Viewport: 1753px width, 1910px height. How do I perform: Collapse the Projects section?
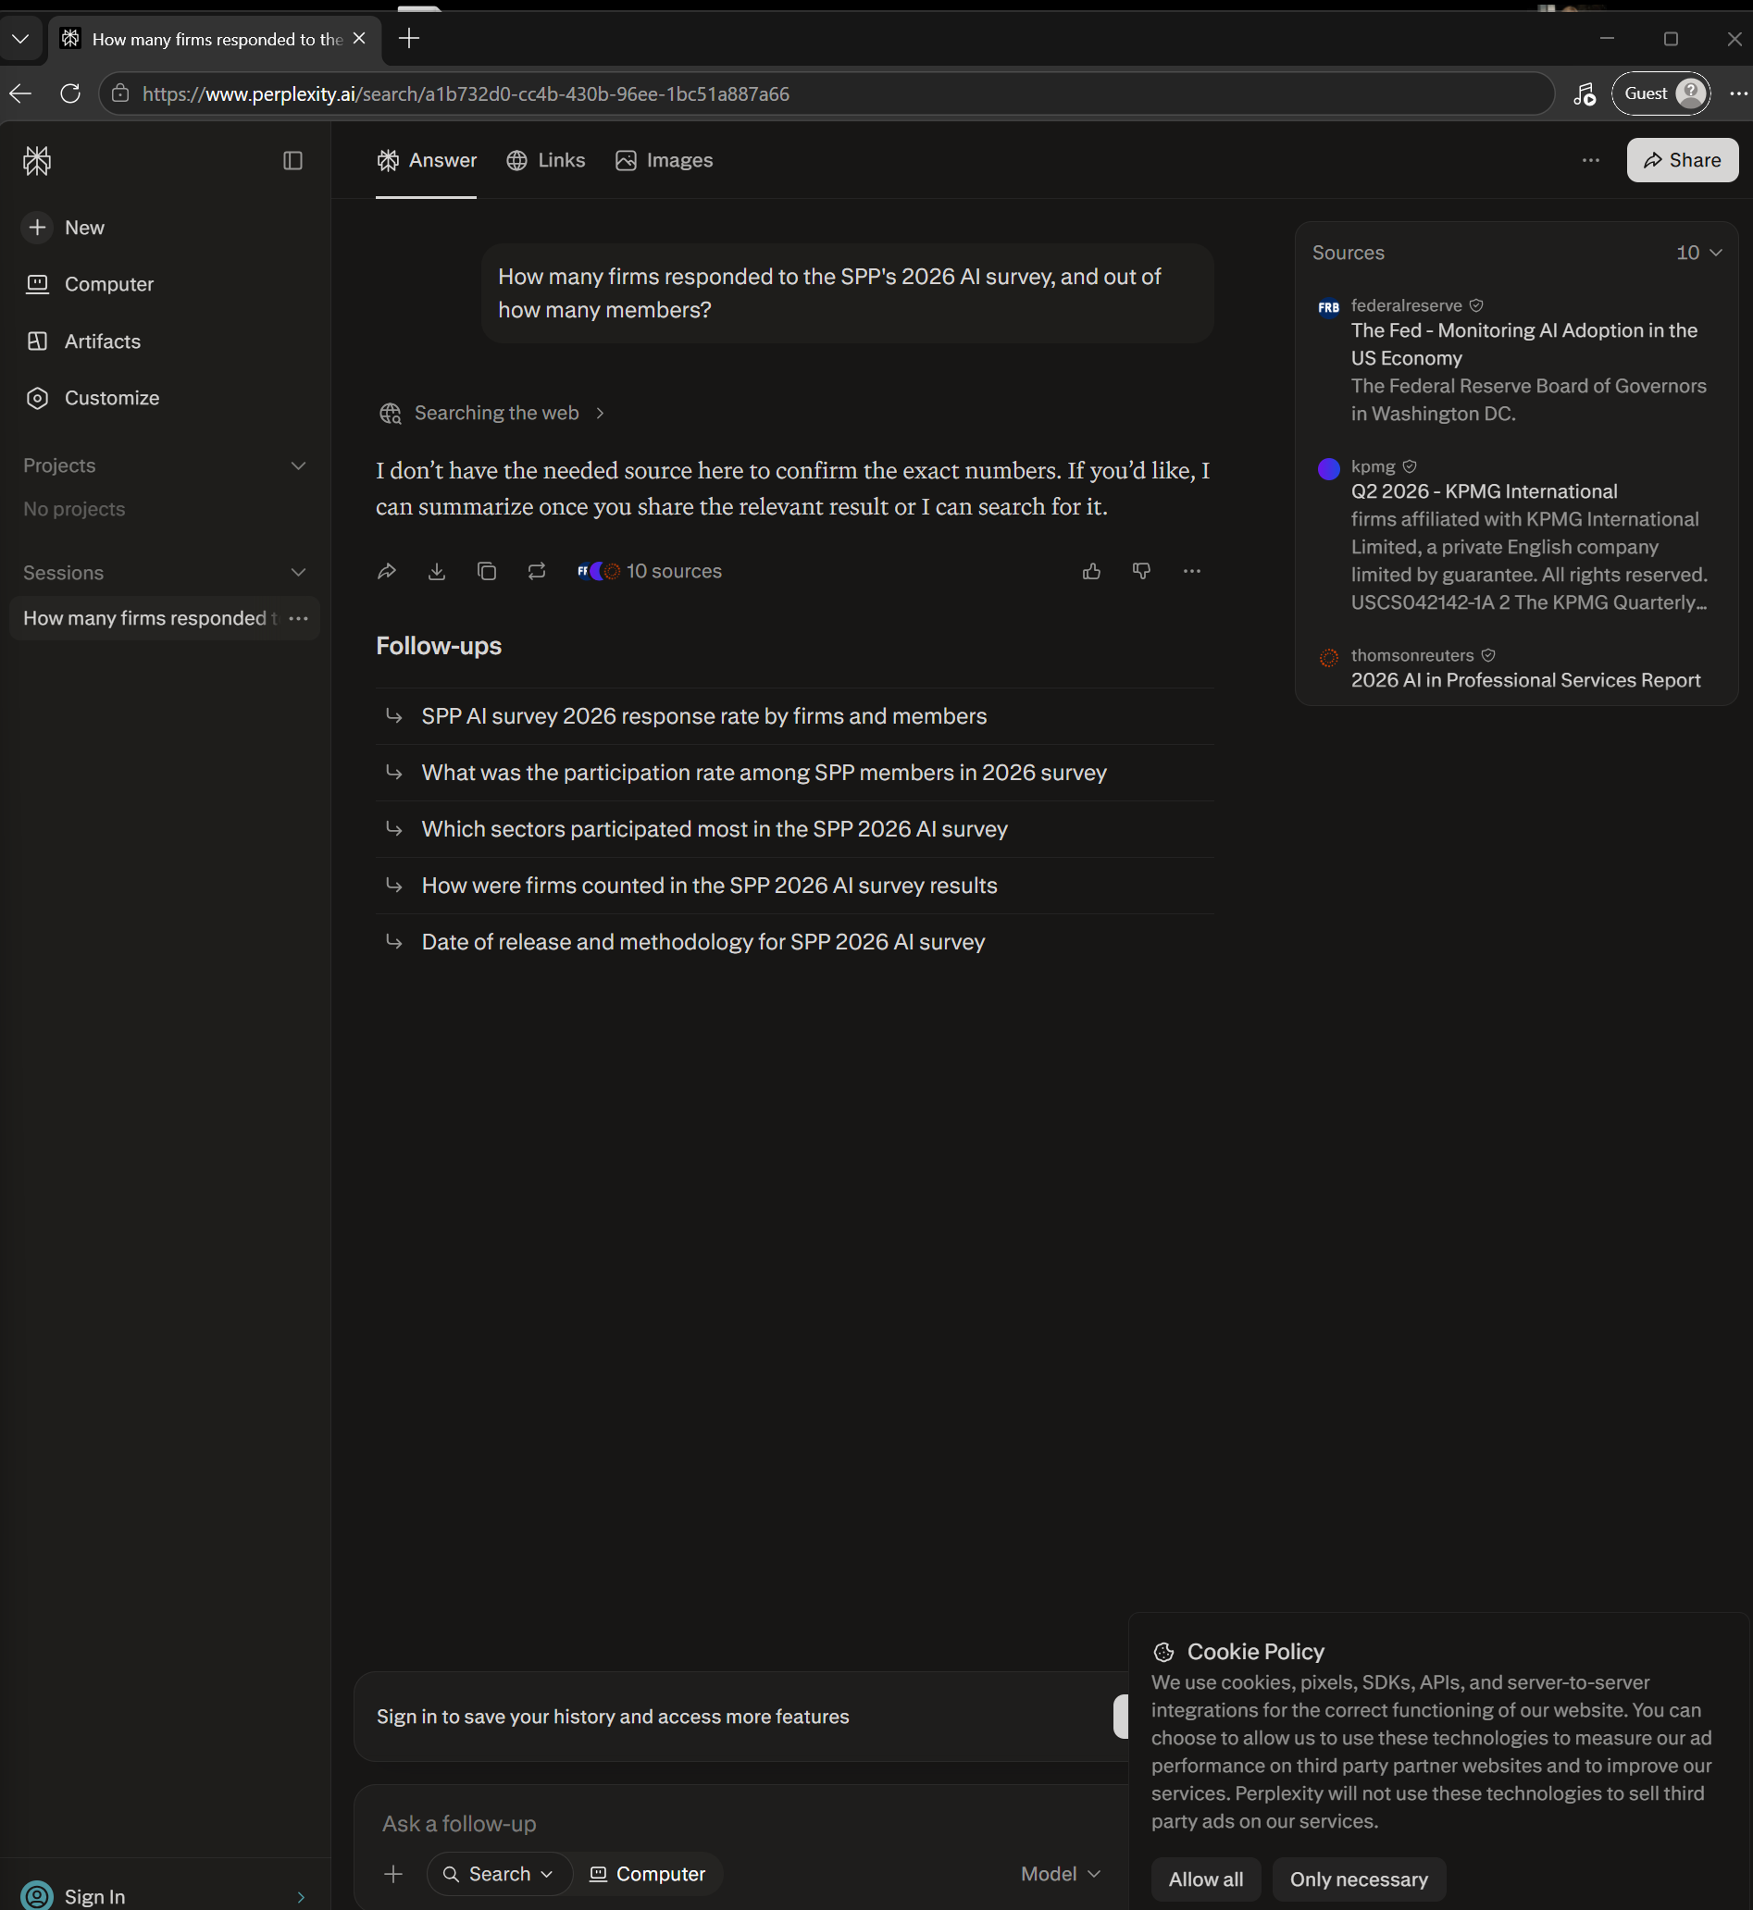[x=298, y=465]
